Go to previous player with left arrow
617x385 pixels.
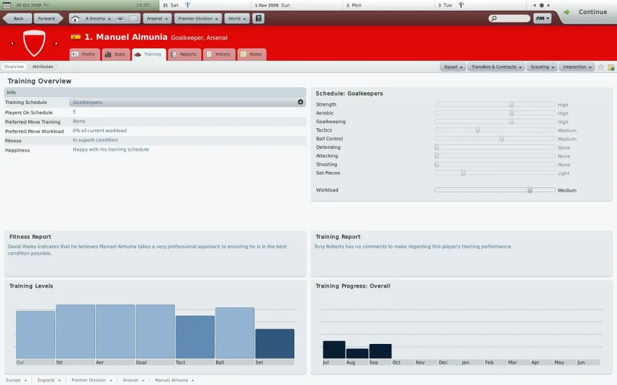click(x=12, y=44)
